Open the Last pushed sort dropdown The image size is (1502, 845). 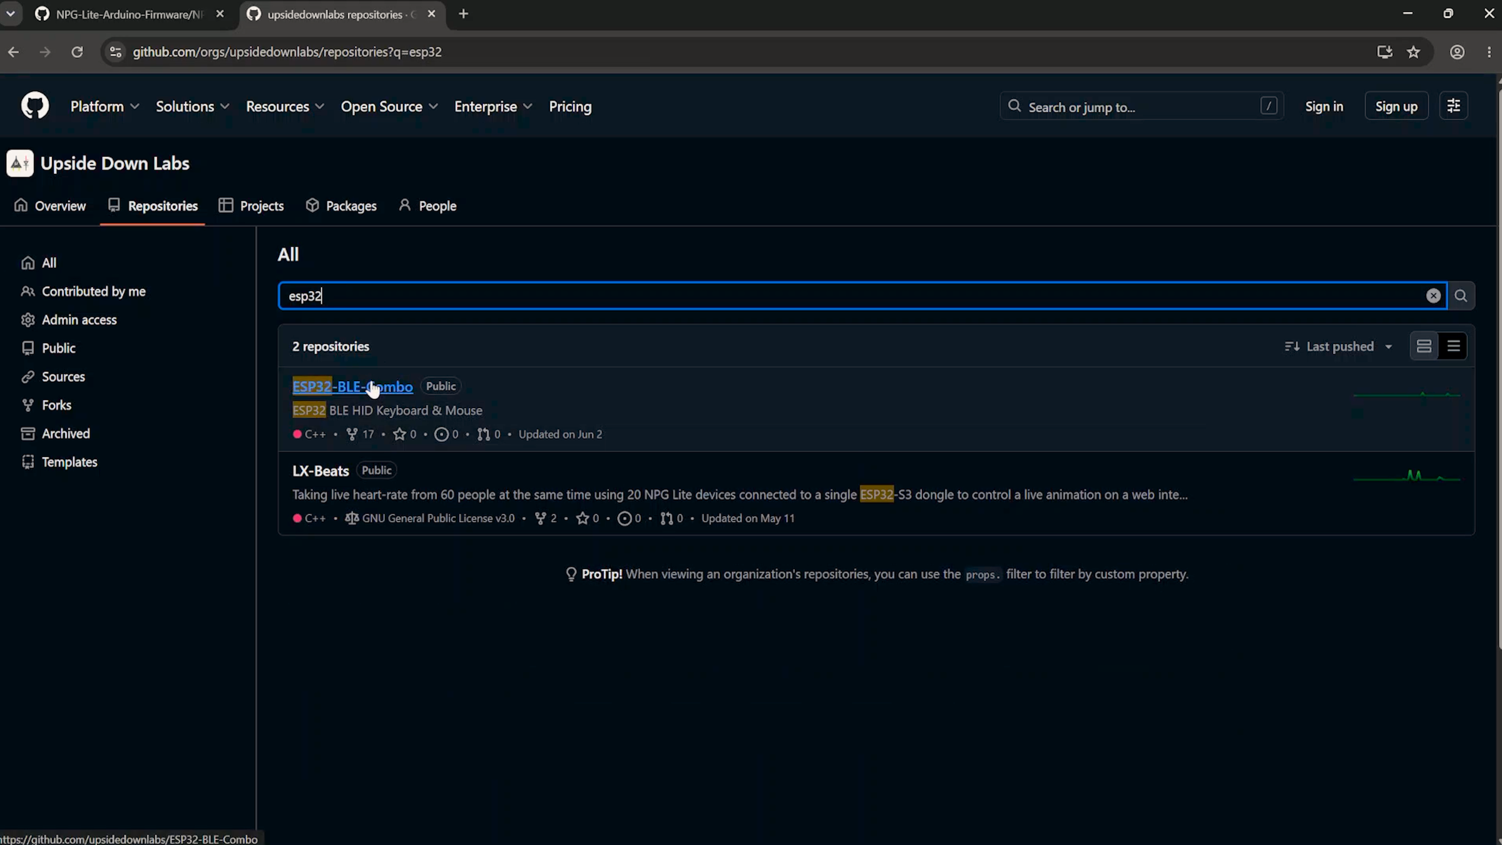(1339, 346)
